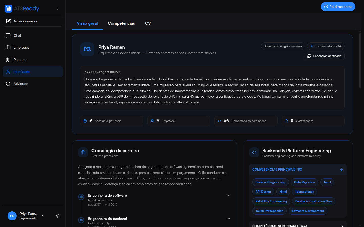The width and height of the screenshot is (364, 227).
Task: Click the PR profile avatar in header card
Action: tap(87, 49)
